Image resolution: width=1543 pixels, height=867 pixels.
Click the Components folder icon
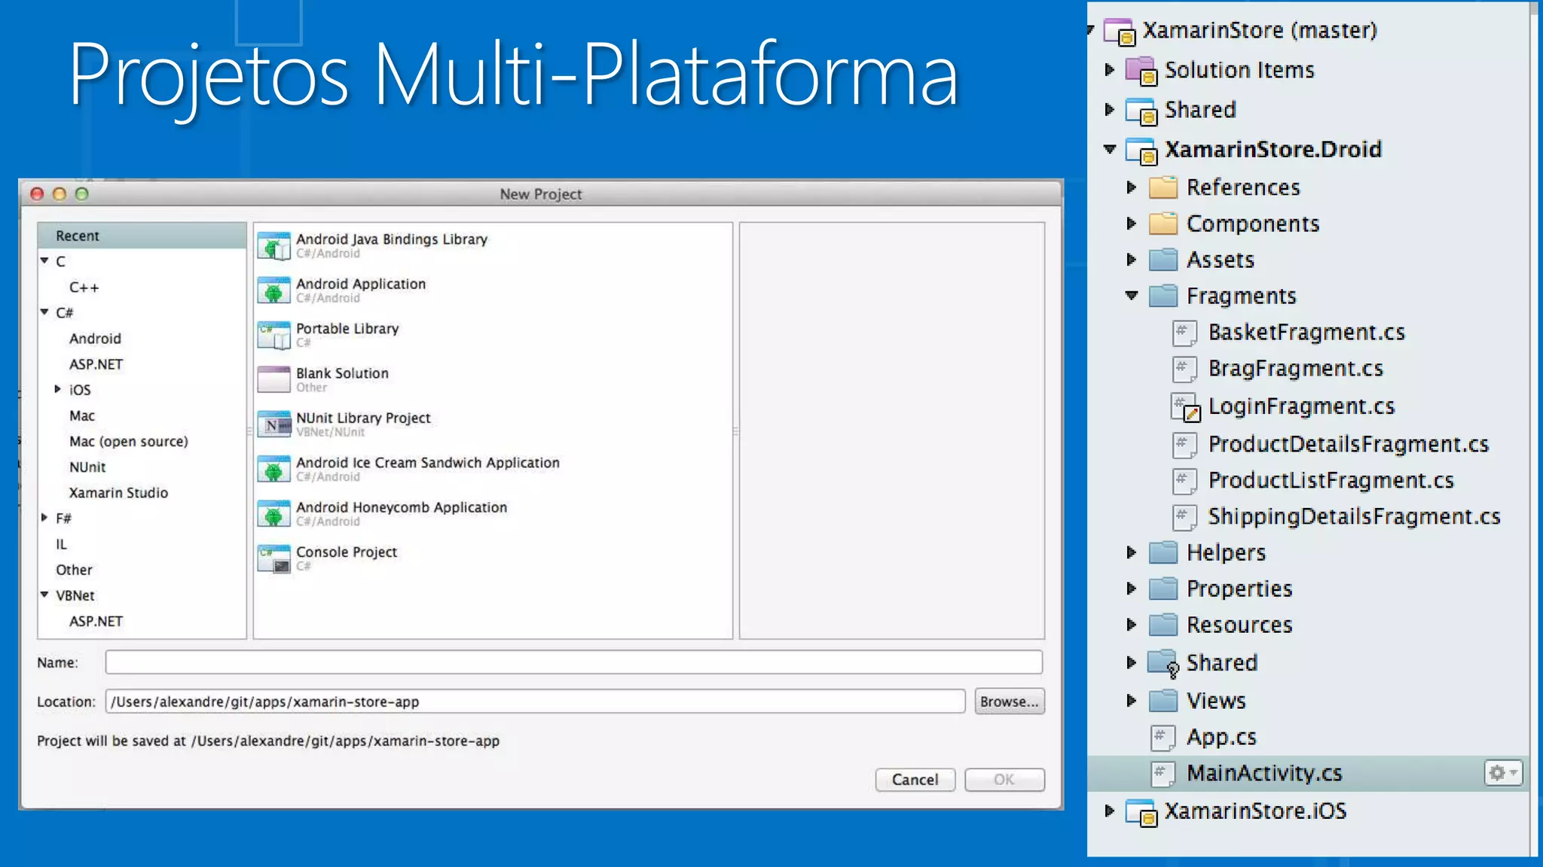pyautogui.click(x=1163, y=224)
